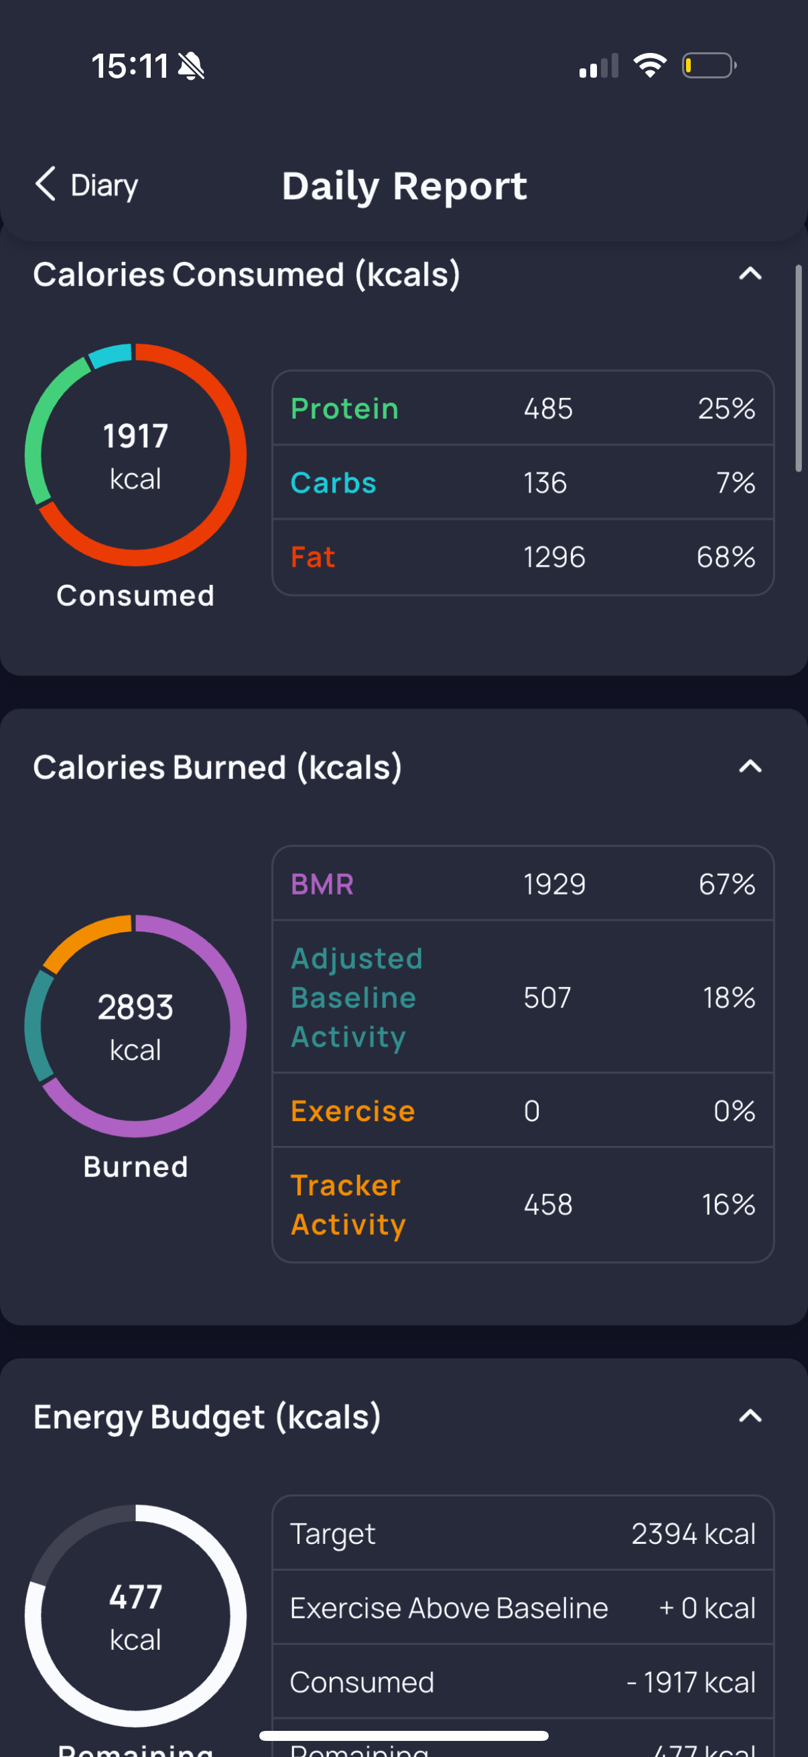Tap the Target 2394 kcal row
The image size is (808, 1757).
tap(523, 1534)
